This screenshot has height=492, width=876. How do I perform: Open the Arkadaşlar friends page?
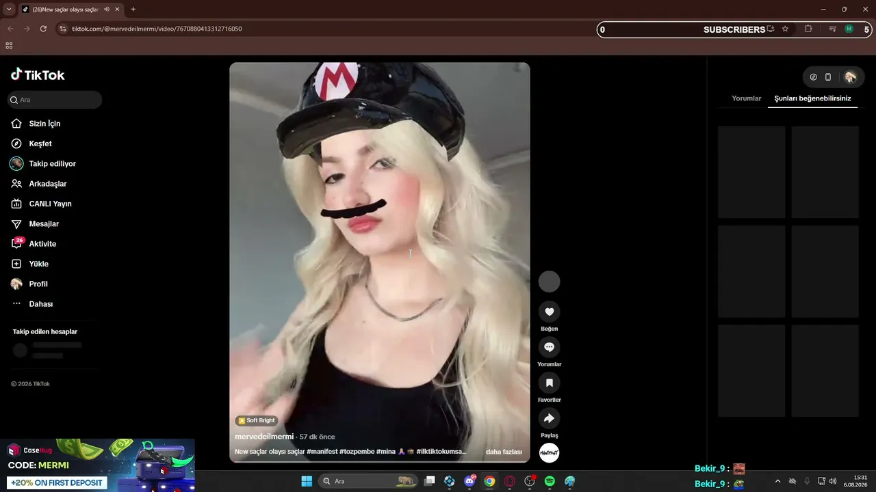coord(39,184)
